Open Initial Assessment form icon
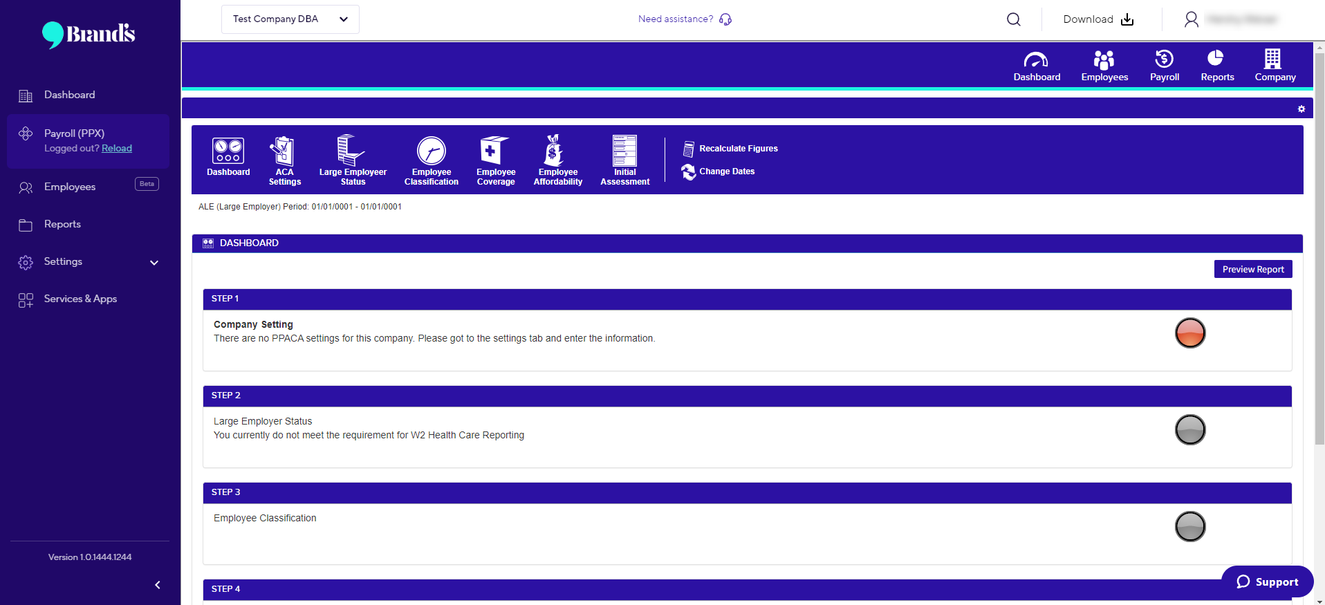The image size is (1325, 605). pos(624,150)
